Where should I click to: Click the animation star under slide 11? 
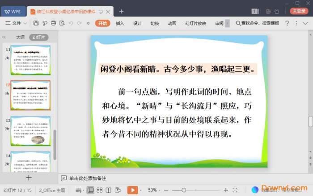pyautogui.click(x=8, y=58)
